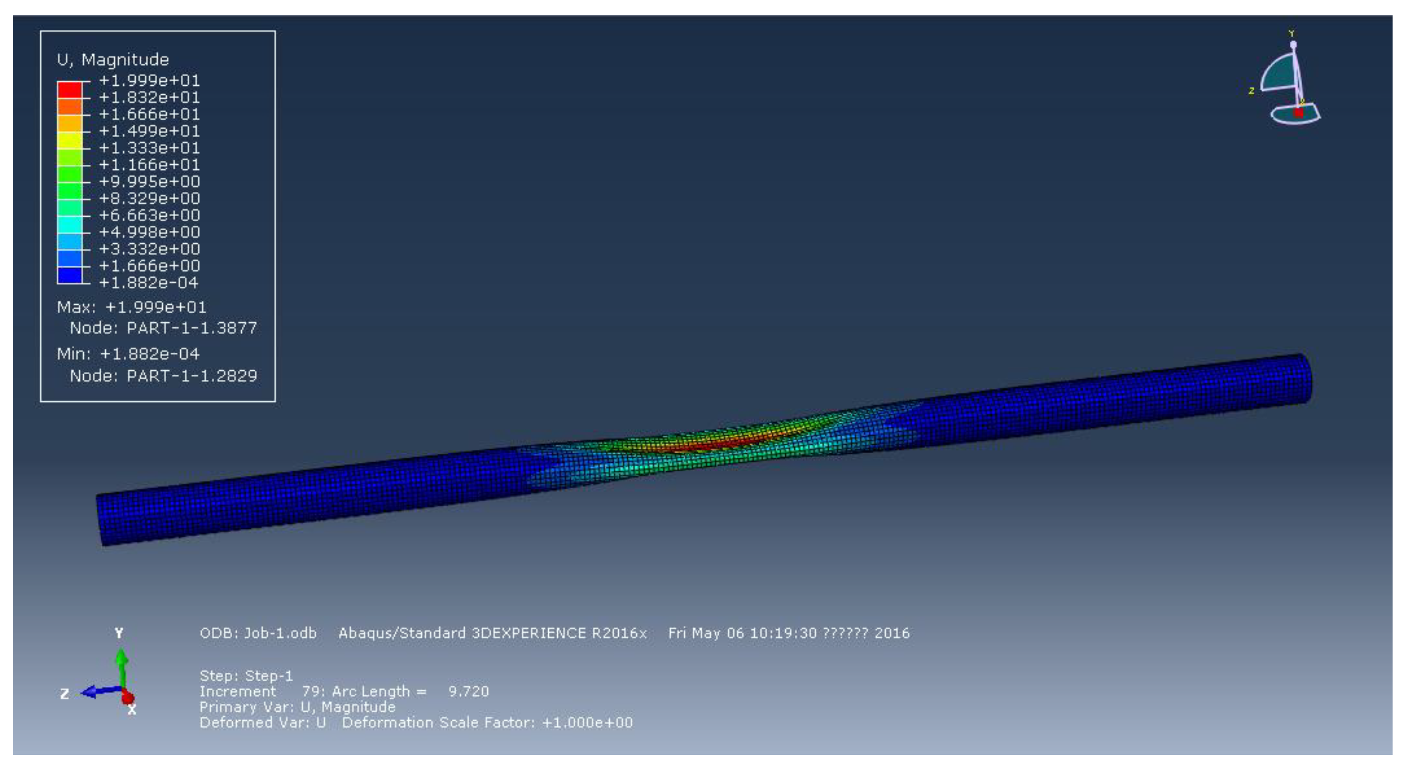1404x765 pixels.
Task: Click the red point on the 3D compass
Action: point(1299,113)
